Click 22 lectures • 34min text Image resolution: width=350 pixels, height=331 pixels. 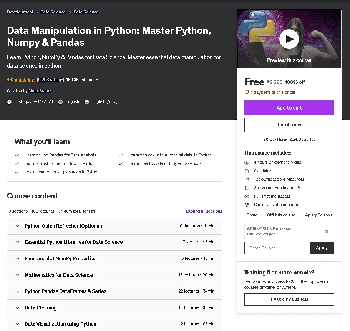pos(196,291)
